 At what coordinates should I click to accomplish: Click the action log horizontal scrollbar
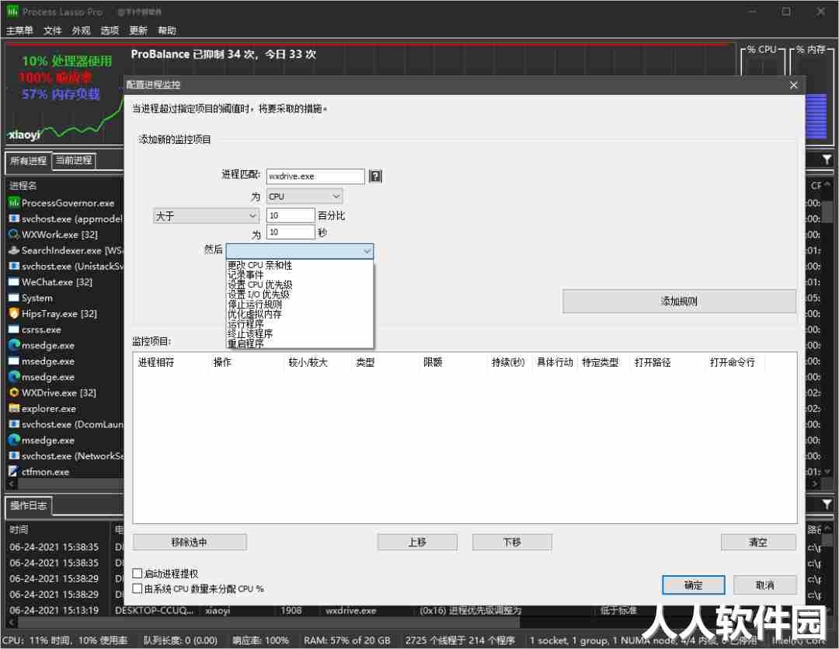[x=267, y=623]
